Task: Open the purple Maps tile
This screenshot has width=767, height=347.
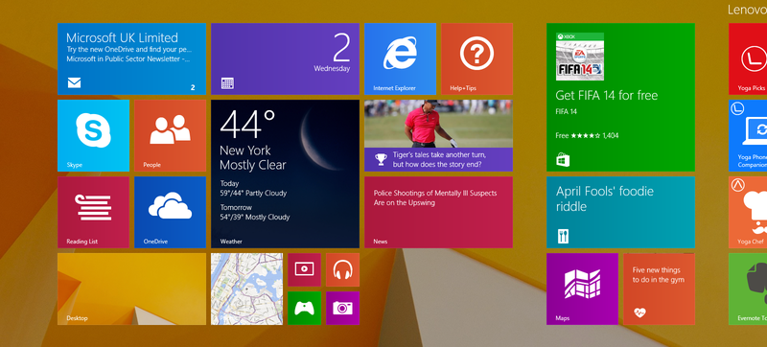Action: point(582,289)
